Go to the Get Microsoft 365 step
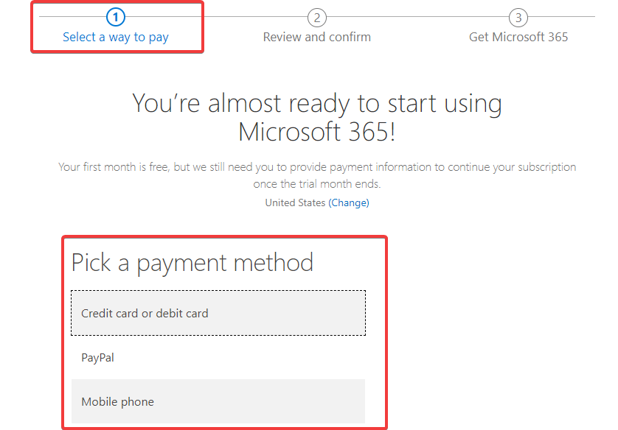 [518, 36]
